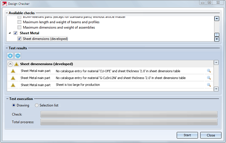This screenshot has height=143, width=226.
Task: Select the Selection list radio option
Action: tap(37, 105)
